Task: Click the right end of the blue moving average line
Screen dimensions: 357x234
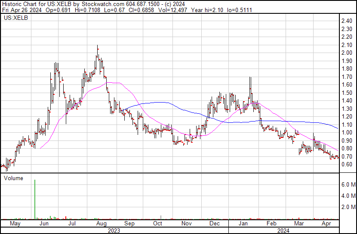Action: point(338,128)
